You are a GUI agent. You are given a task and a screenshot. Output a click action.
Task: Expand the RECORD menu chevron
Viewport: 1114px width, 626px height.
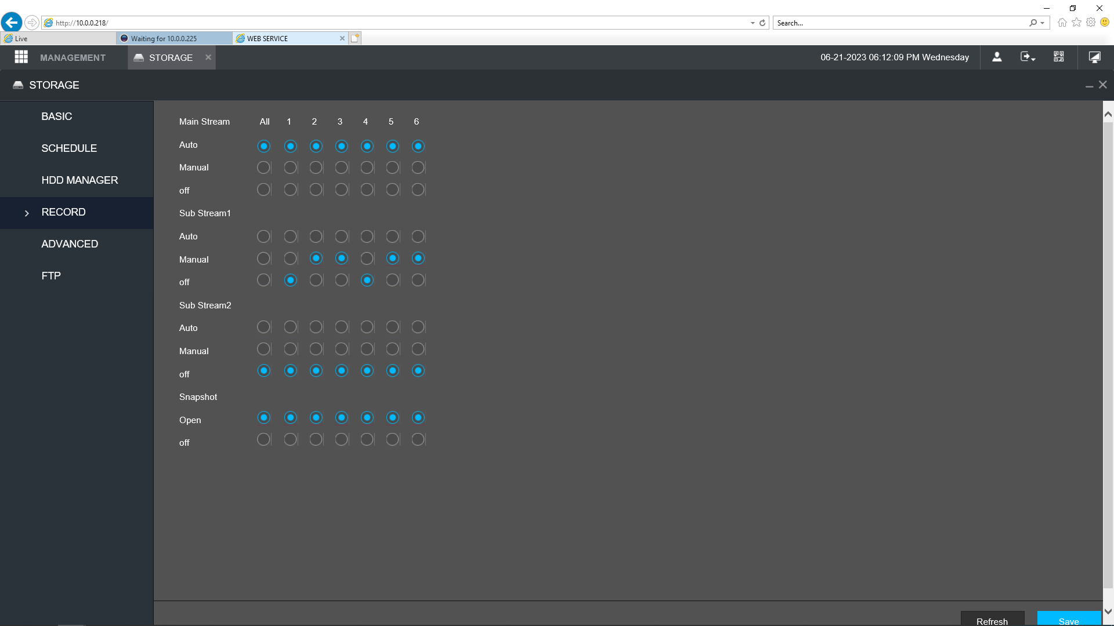pos(27,213)
